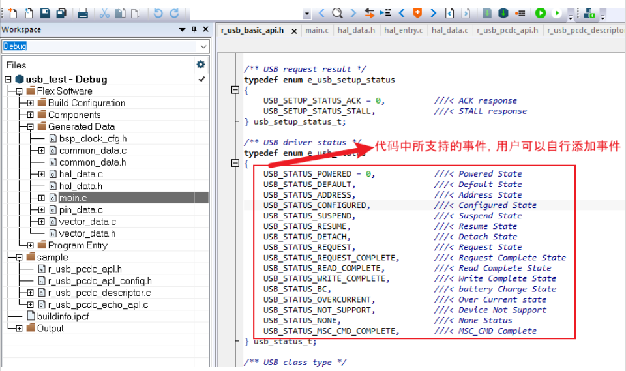Select main.c in the workspace tree
626x371 pixels.
click(72, 198)
